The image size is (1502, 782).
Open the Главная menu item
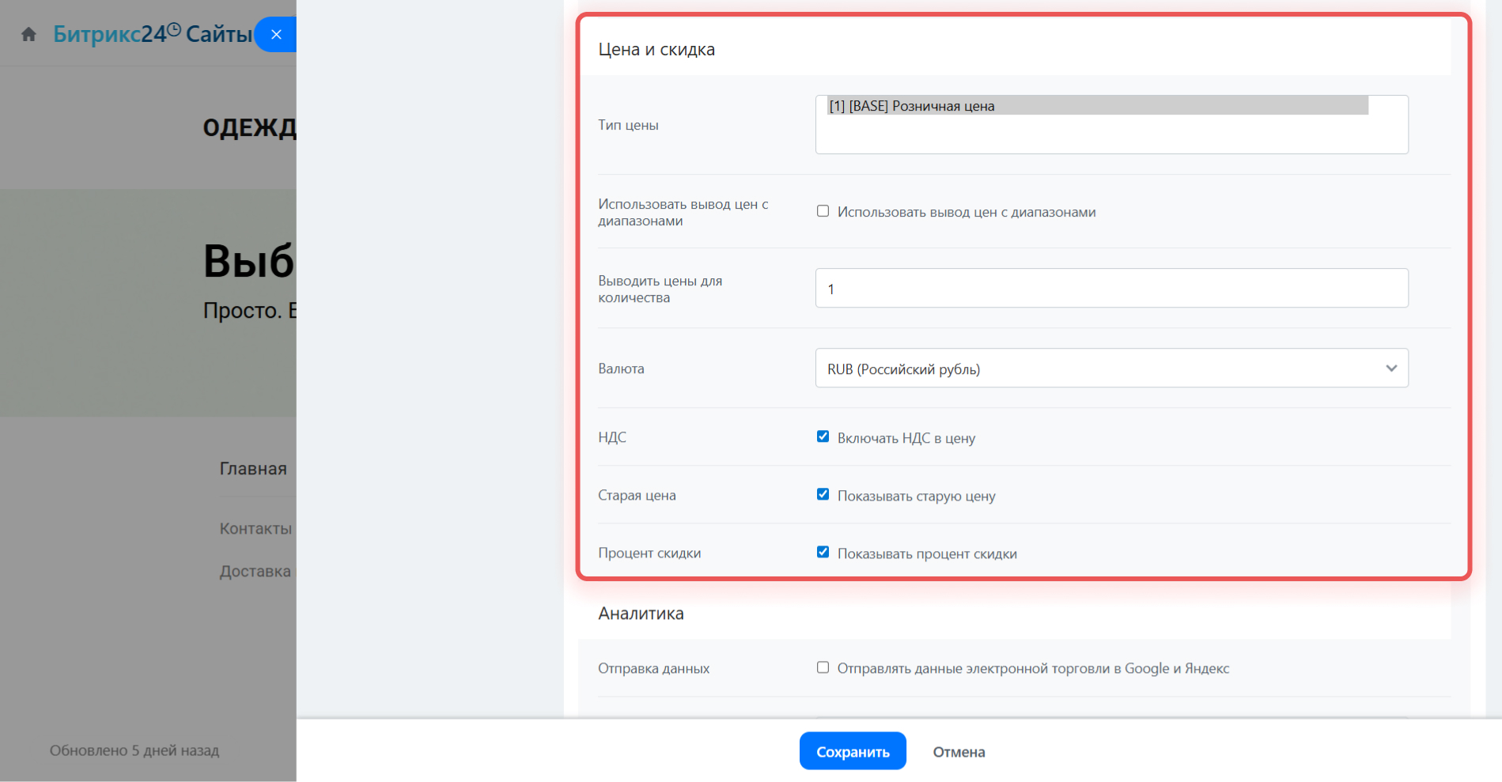click(253, 469)
